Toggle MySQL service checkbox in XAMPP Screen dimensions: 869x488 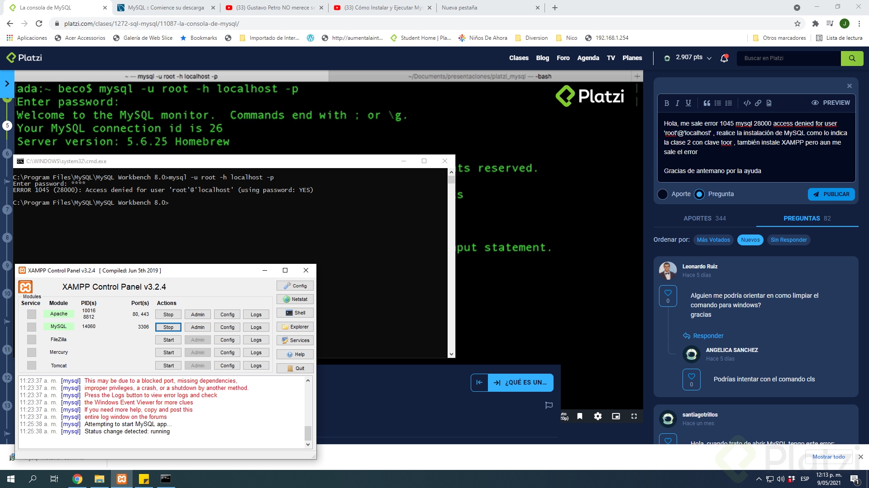(x=32, y=327)
